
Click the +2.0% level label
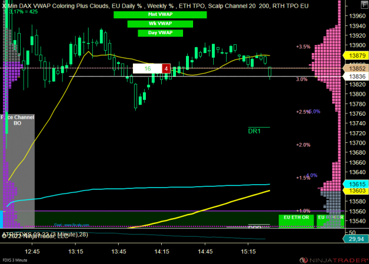pos(303,145)
